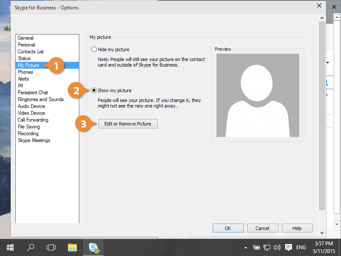The width and height of the screenshot is (341, 256).
Task: Open the Audio Device options category
Action: 31,106
